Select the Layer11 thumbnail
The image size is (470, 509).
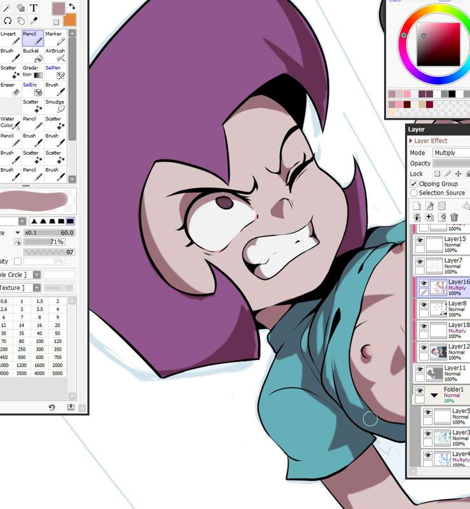[x=434, y=373]
